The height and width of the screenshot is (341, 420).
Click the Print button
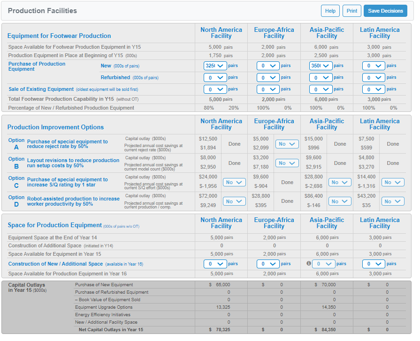click(x=351, y=11)
